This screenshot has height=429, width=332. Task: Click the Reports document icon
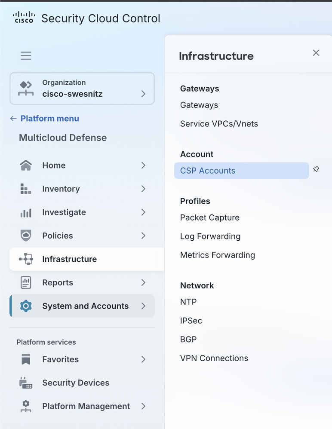tap(26, 282)
